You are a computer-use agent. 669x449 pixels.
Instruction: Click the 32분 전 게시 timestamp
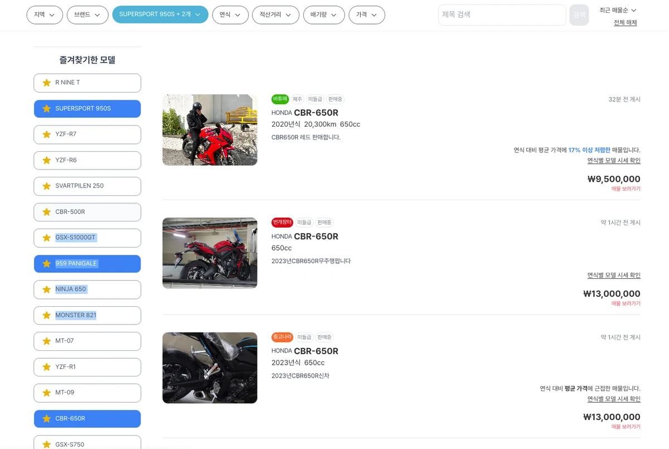point(624,99)
